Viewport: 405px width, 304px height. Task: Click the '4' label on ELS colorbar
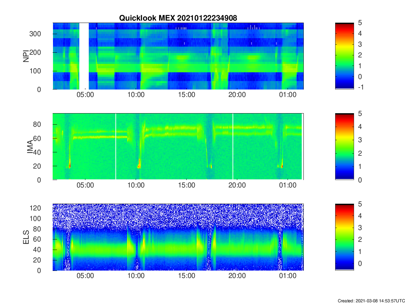tap(360, 216)
